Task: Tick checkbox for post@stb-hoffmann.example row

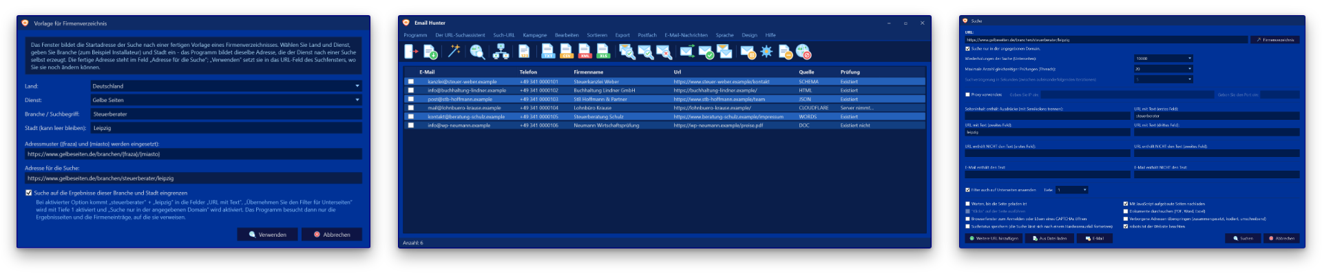Action: point(411,99)
